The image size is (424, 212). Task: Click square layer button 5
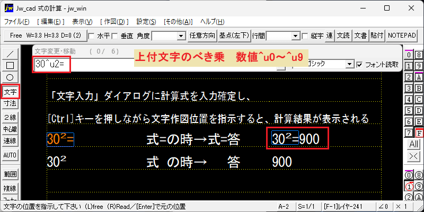[409, 111]
